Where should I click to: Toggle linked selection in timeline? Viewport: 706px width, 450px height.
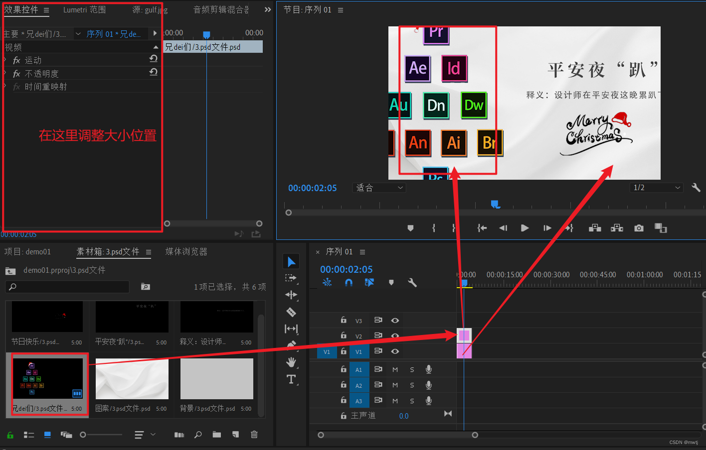(369, 282)
